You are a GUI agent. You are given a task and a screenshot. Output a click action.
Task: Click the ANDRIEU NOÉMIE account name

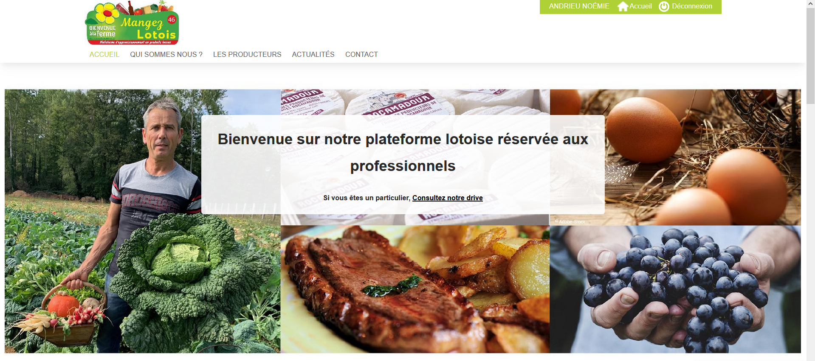click(x=579, y=6)
